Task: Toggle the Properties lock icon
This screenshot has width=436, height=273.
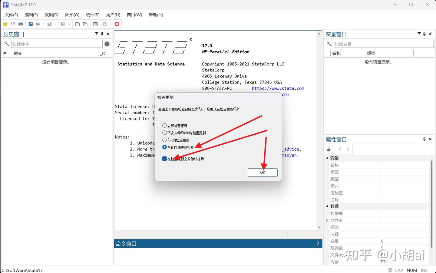Action: (329, 149)
